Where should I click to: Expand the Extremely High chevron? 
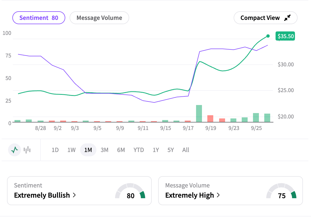[218, 195]
